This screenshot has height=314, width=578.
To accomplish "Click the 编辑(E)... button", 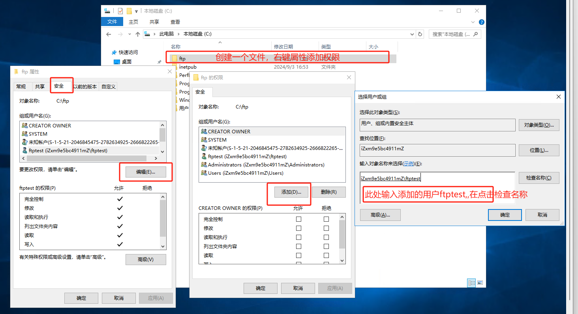I will click(x=146, y=172).
